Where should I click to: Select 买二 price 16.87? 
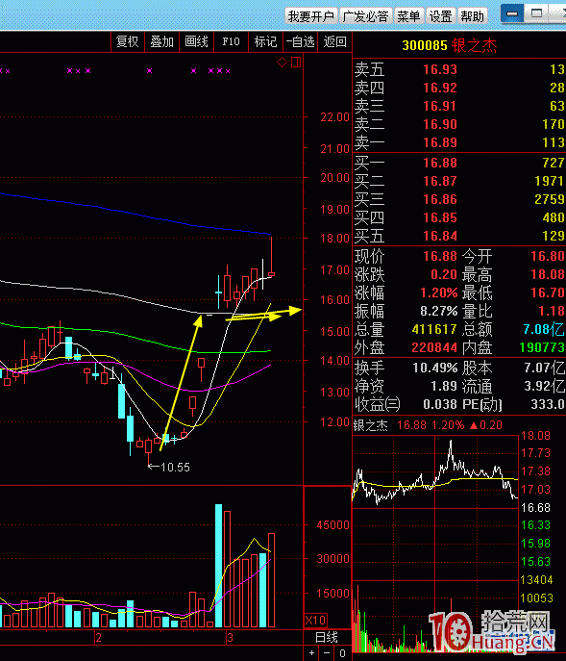[440, 181]
